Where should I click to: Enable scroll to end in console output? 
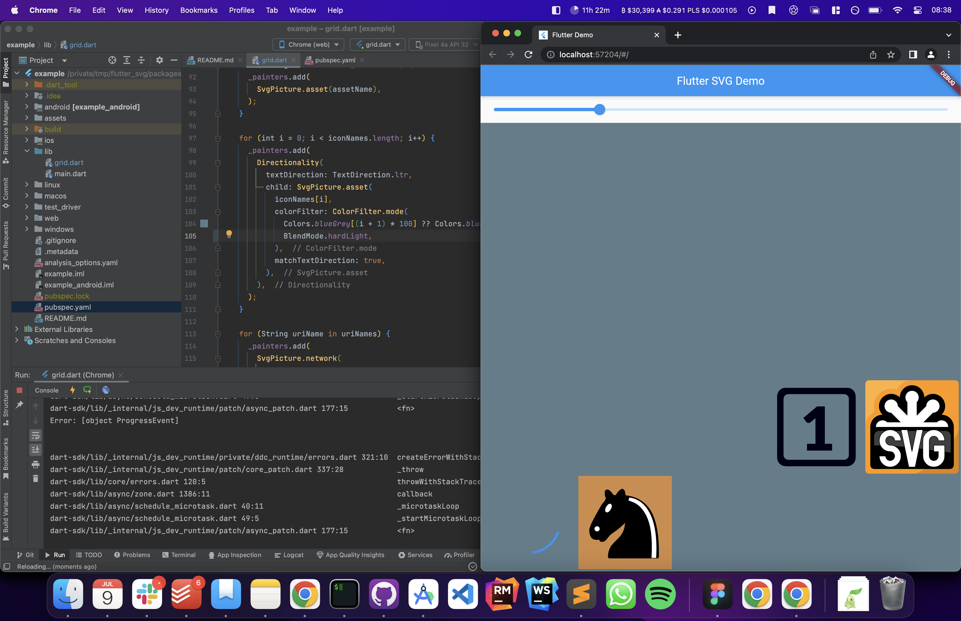36,449
